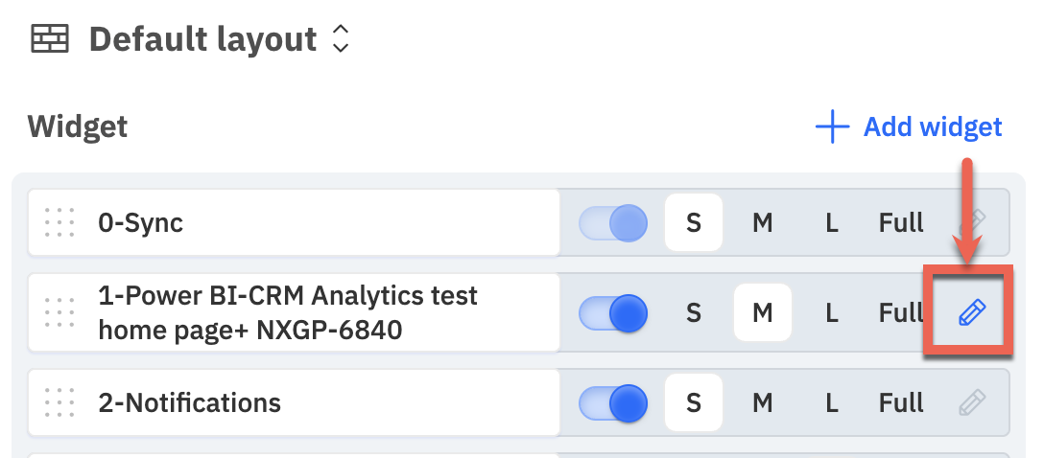Click the Add widget link
The width and height of the screenshot is (1044, 458).
932,126
